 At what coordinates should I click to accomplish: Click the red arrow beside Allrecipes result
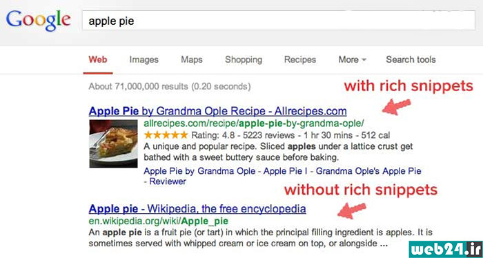pyautogui.click(x=397, y=107)
